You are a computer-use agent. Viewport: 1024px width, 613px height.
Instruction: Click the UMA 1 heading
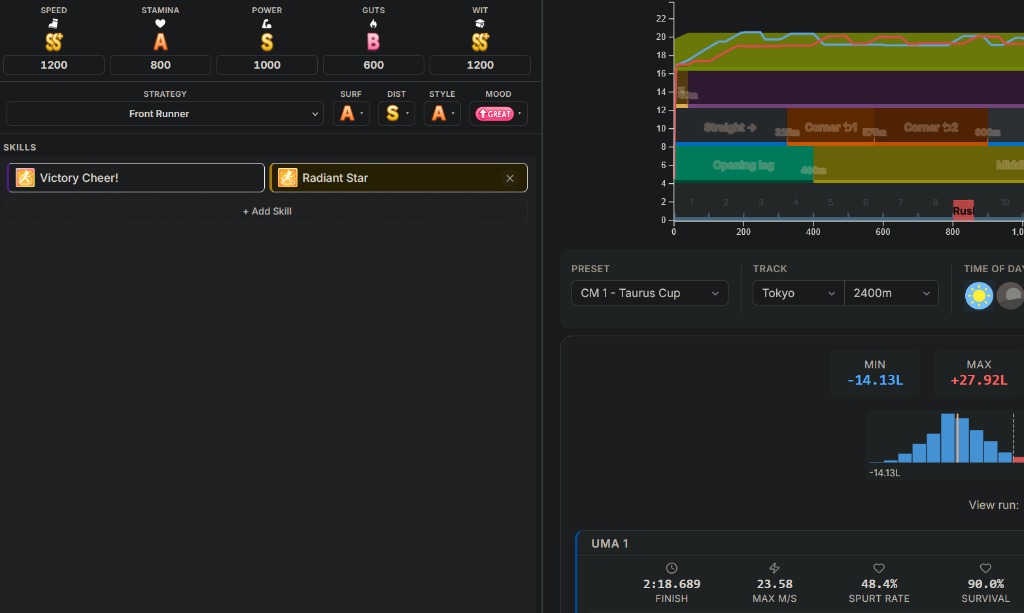coord(609,544)
